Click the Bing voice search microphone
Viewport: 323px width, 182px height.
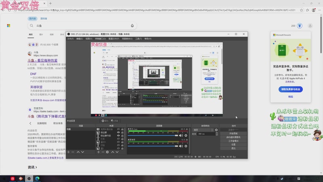(132, 25)
